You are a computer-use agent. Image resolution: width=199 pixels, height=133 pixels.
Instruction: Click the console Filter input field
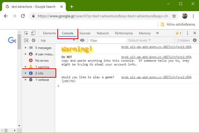108,40
